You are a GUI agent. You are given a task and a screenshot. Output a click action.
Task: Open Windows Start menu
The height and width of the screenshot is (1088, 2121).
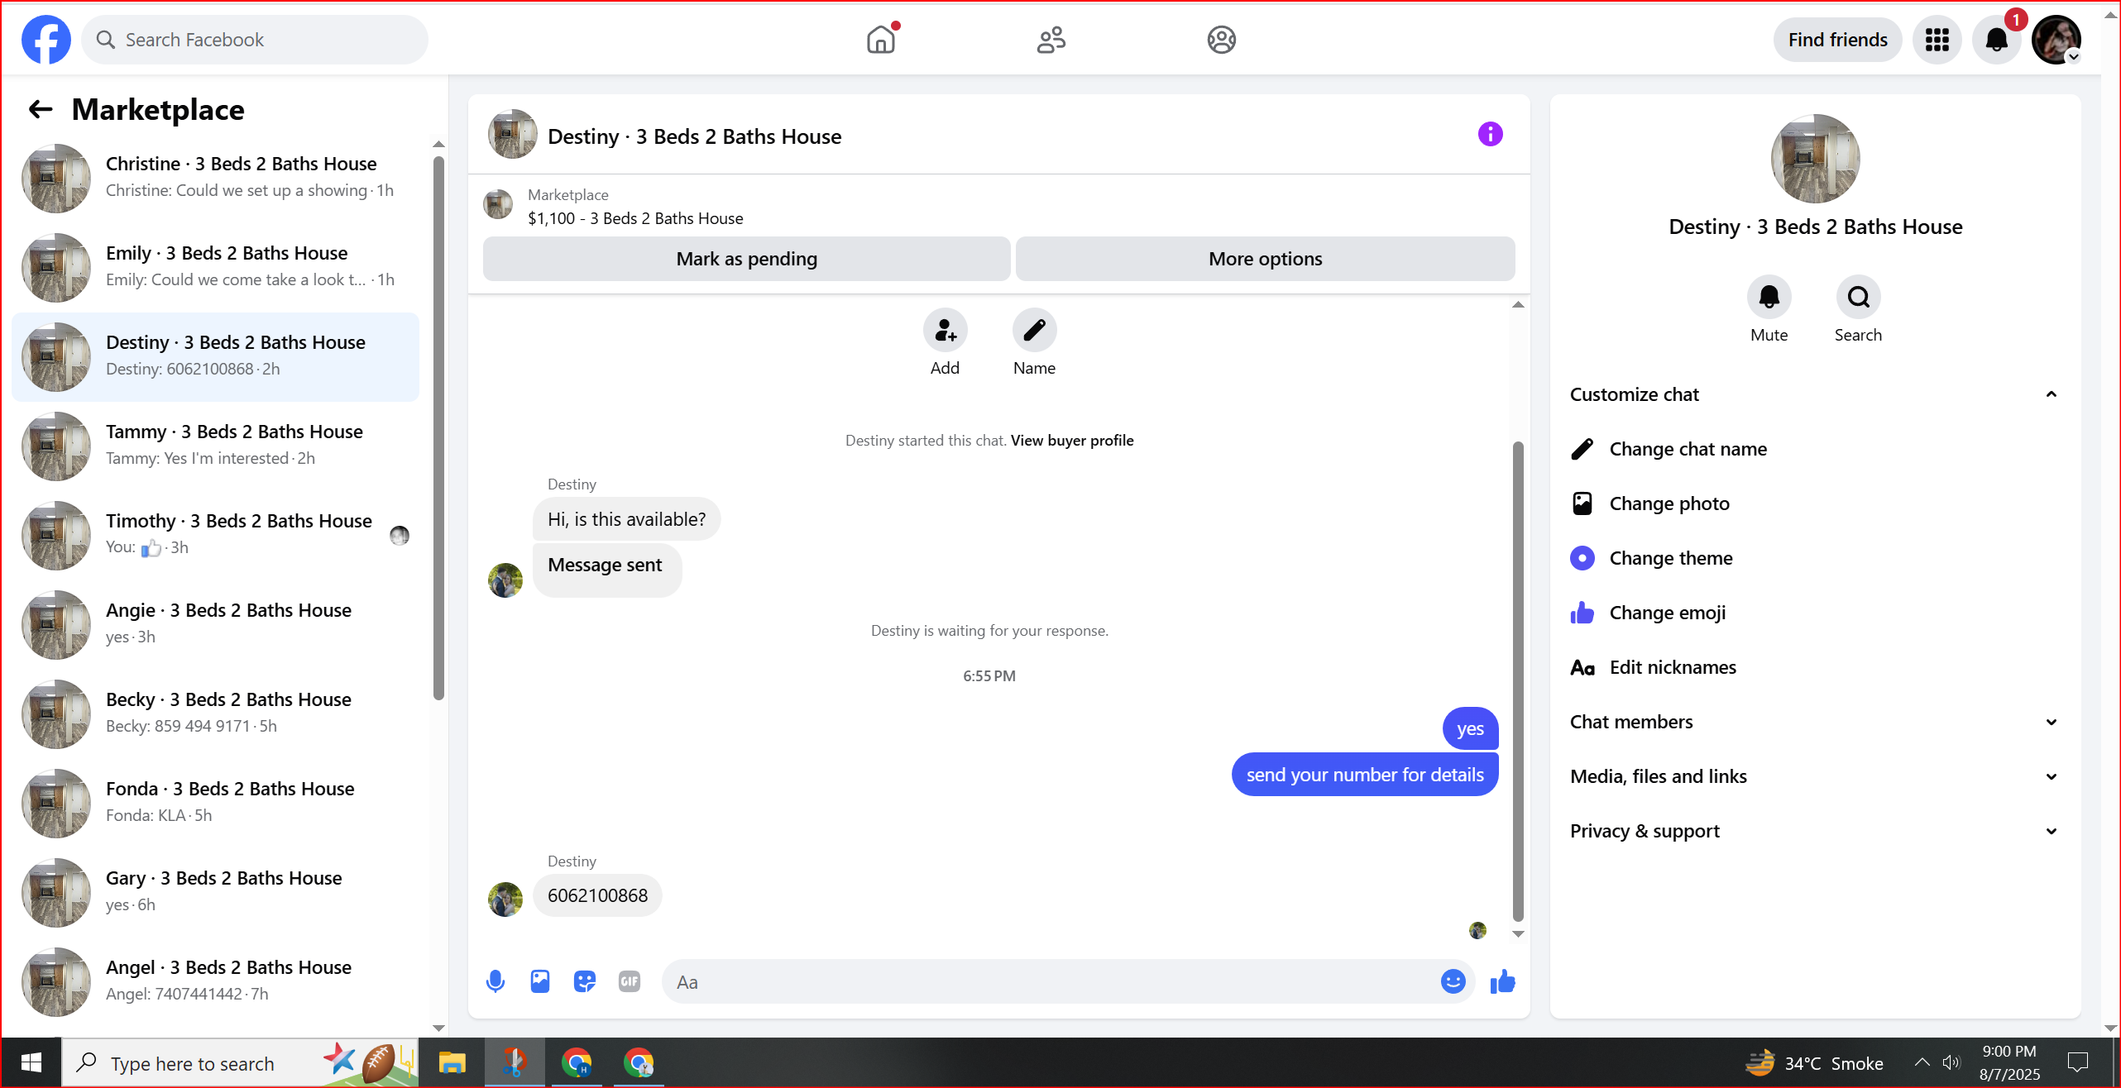pos(31,1062)
